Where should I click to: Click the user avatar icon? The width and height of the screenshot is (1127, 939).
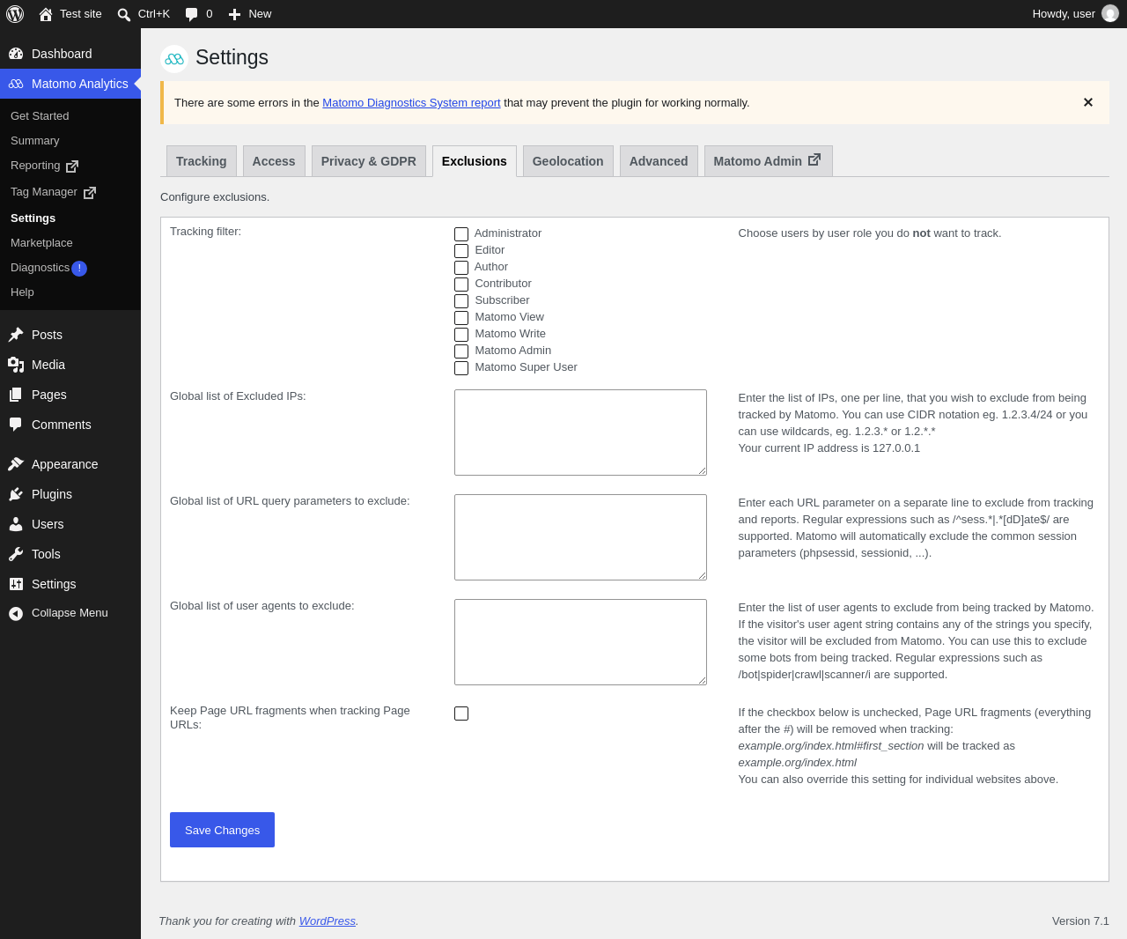(x=1110, y=14)
